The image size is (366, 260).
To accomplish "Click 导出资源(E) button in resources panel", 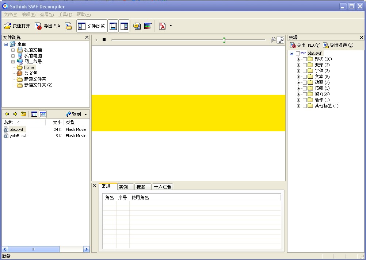I will (338, 45).
